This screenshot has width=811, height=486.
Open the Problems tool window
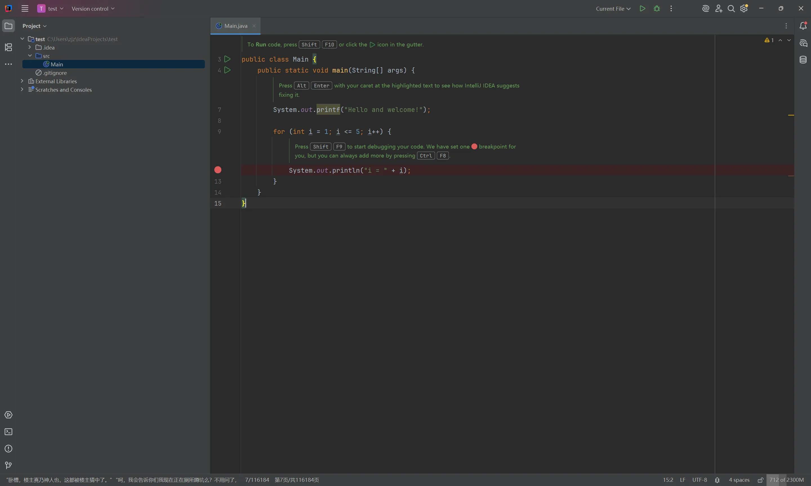click(8, 449)
